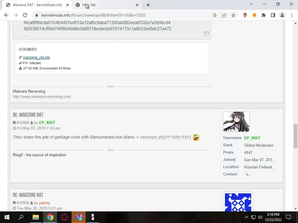Open the Windows Start menu
The image size is (298, 223).
7,217
